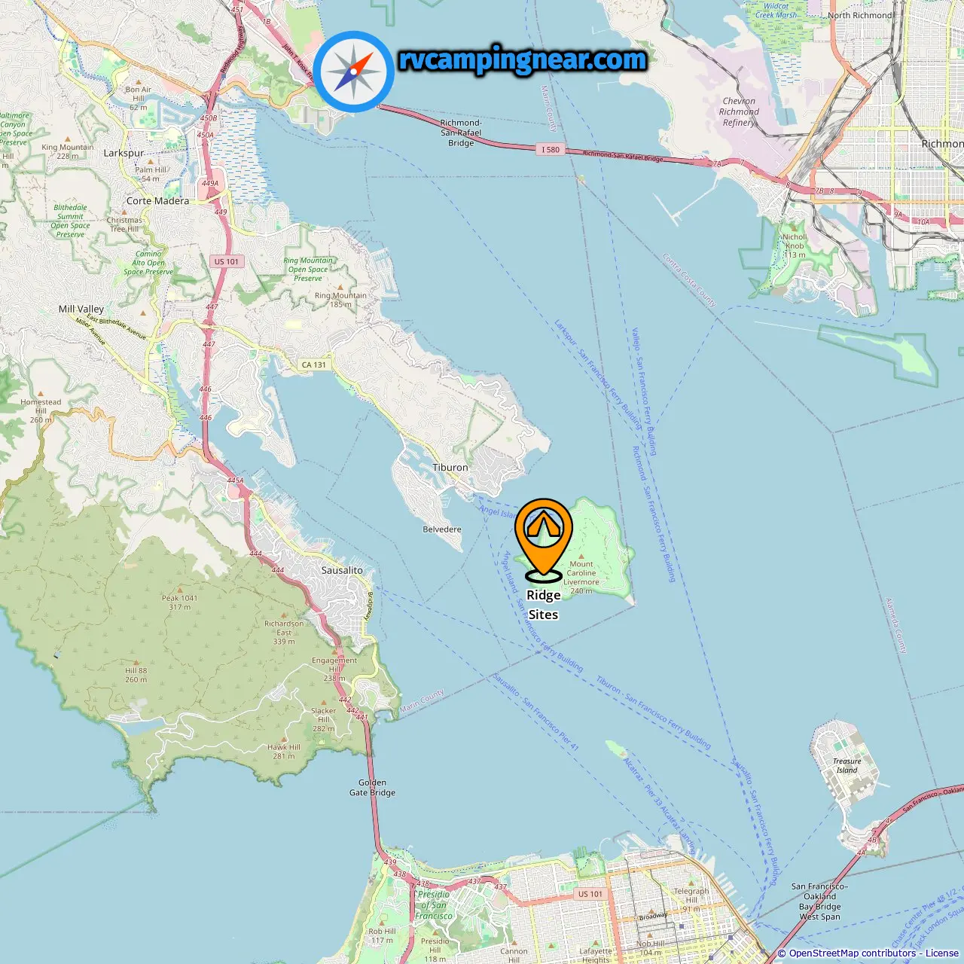Click the US 101 shield near Corte Madera
The height and width of the screenshot is (964, 964).
point(226,261)
